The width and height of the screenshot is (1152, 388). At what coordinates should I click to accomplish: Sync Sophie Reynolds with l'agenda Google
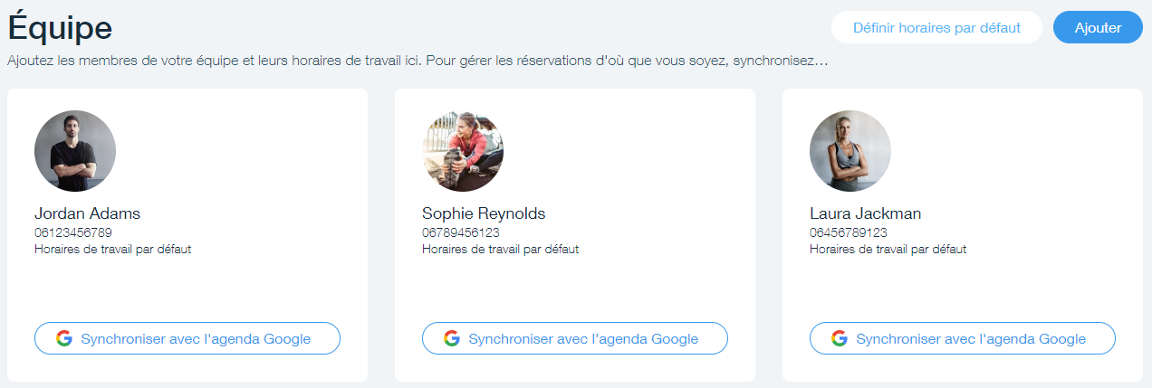tap(583, 339)
